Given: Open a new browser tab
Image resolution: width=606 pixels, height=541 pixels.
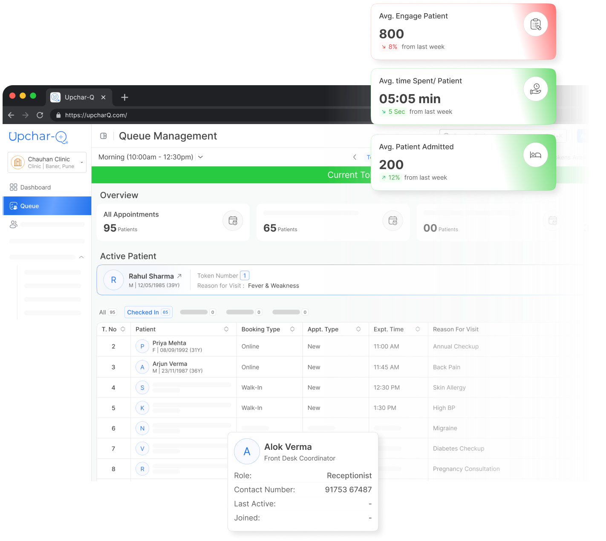Looking at the screenshot, I should point(124,98).
